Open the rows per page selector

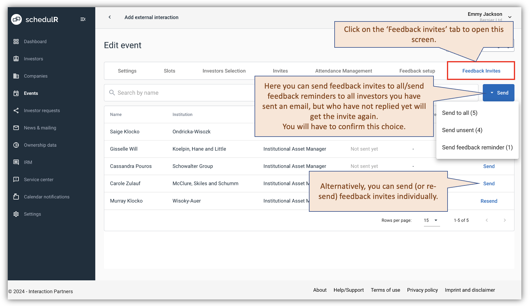click(x=431, y=220)
